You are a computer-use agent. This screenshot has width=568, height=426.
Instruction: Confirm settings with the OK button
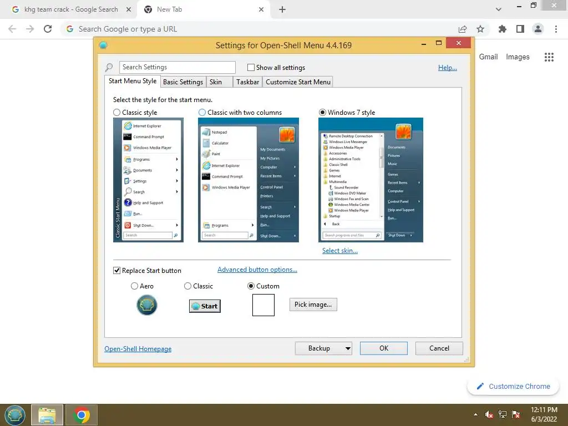coord(384,348)
